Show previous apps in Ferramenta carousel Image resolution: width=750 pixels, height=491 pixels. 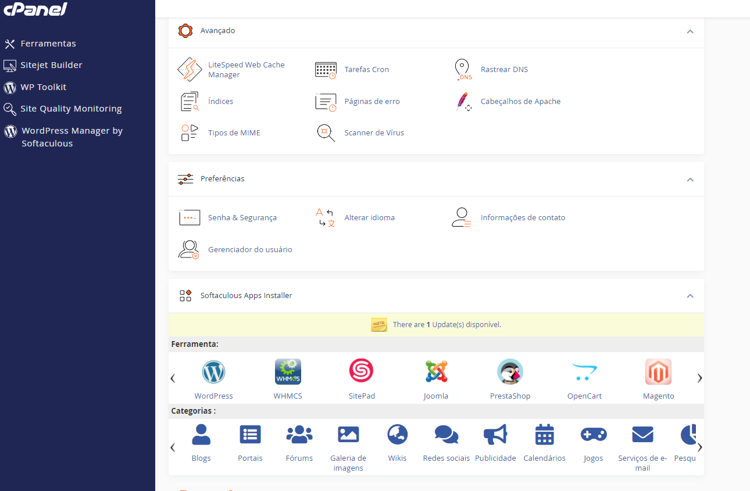point(173,378)
